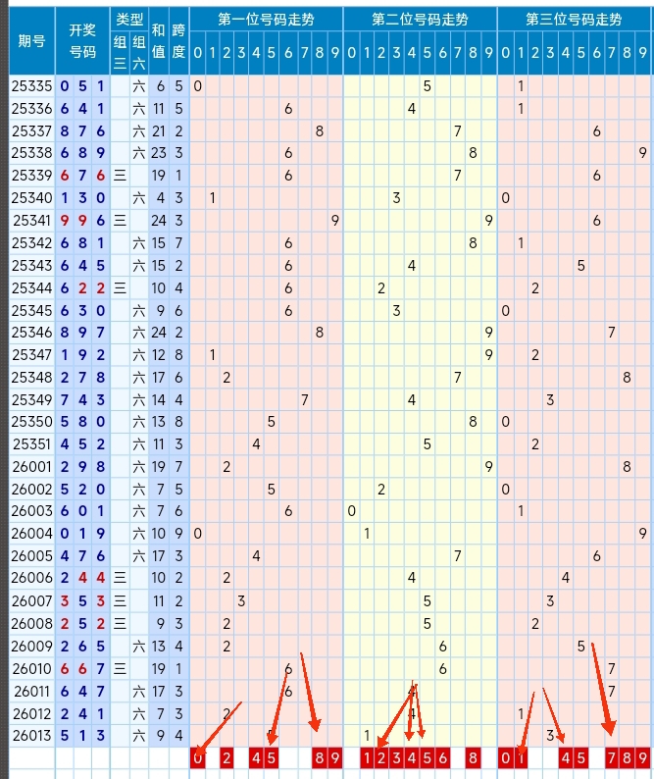The height and width of the screenshot is (779, 654).
Task: Toggle red 0 box under 第三位号码走势
Action: pyautogui.click(x=506, y=757)
